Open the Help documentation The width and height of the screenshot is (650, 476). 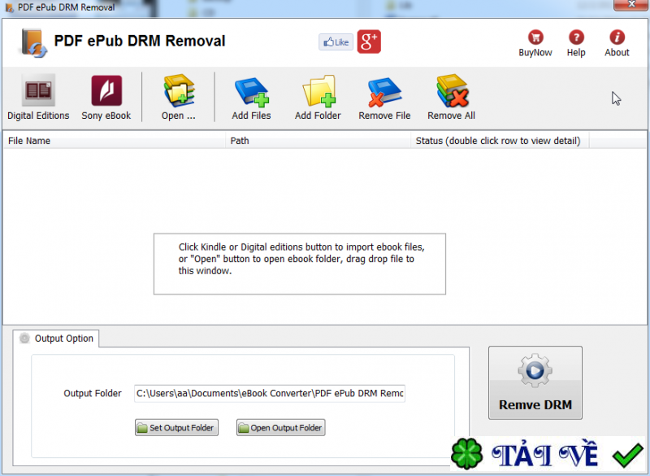pyautogui.click(x=576, y=43)
